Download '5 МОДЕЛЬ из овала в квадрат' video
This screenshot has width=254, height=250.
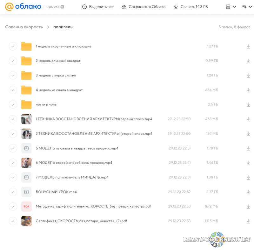[x=248, y=148]
